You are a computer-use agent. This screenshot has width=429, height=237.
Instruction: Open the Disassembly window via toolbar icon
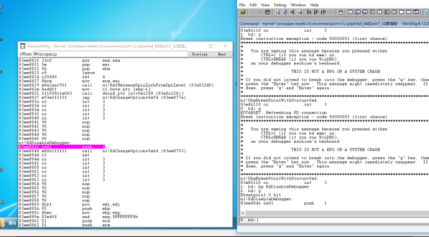394,12
